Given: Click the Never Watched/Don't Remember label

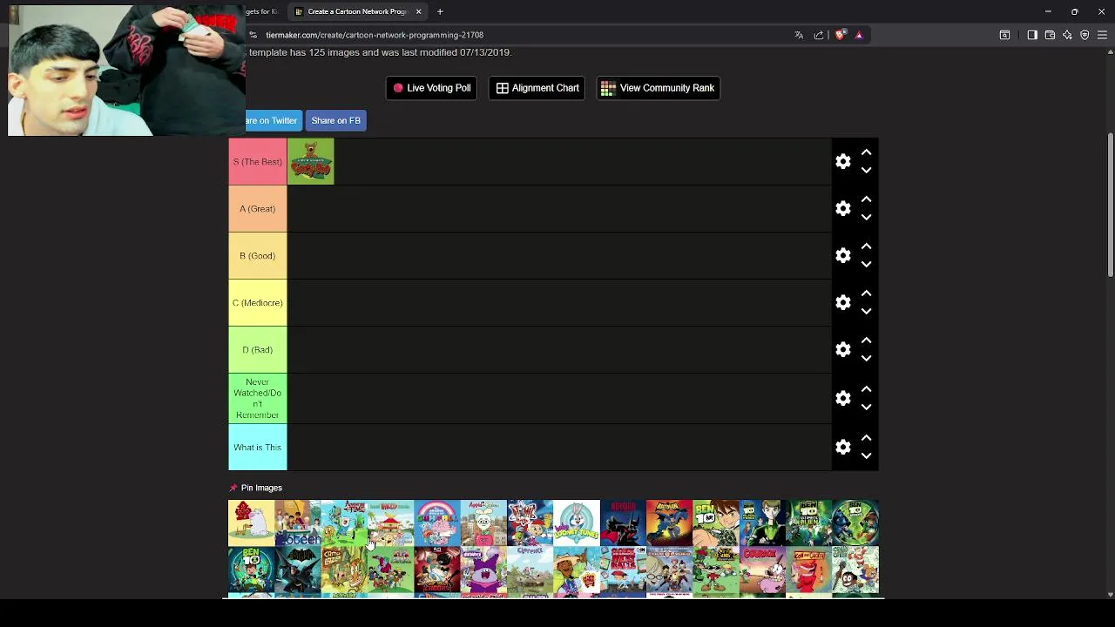Looking at the screenshot, I should 258,398.
